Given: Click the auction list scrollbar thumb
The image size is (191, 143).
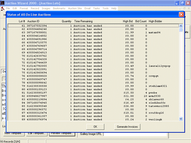Looking at the screenshot, I should pos(181,30).
